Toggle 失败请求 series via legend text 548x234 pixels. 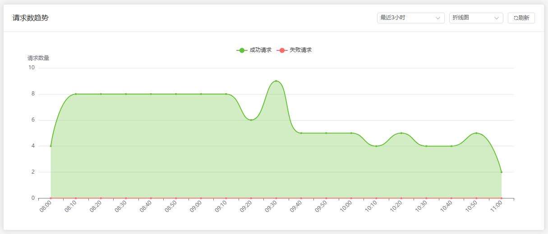300,50
